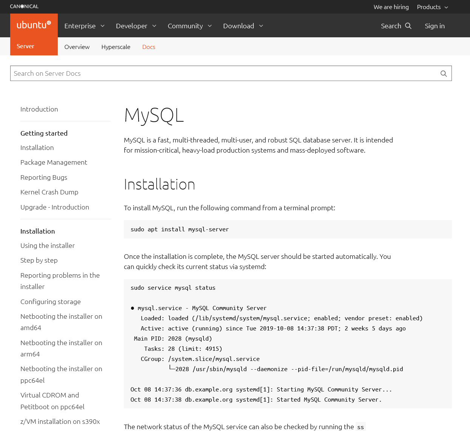Open Virtual CDROM and Petitboot on ppc64el
The image size is (470, 431).
click(x=52, y=401)
